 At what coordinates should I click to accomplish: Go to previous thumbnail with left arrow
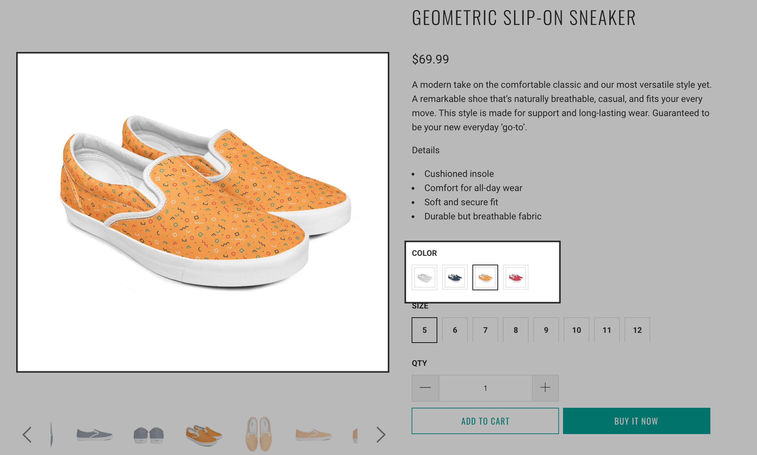tap(27, 434)
